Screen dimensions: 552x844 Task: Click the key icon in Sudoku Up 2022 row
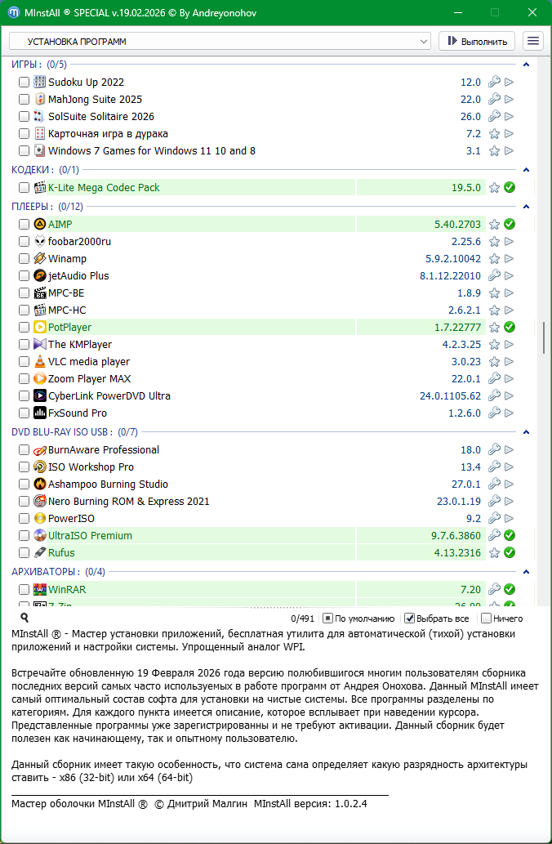click(x=494, y=83)
